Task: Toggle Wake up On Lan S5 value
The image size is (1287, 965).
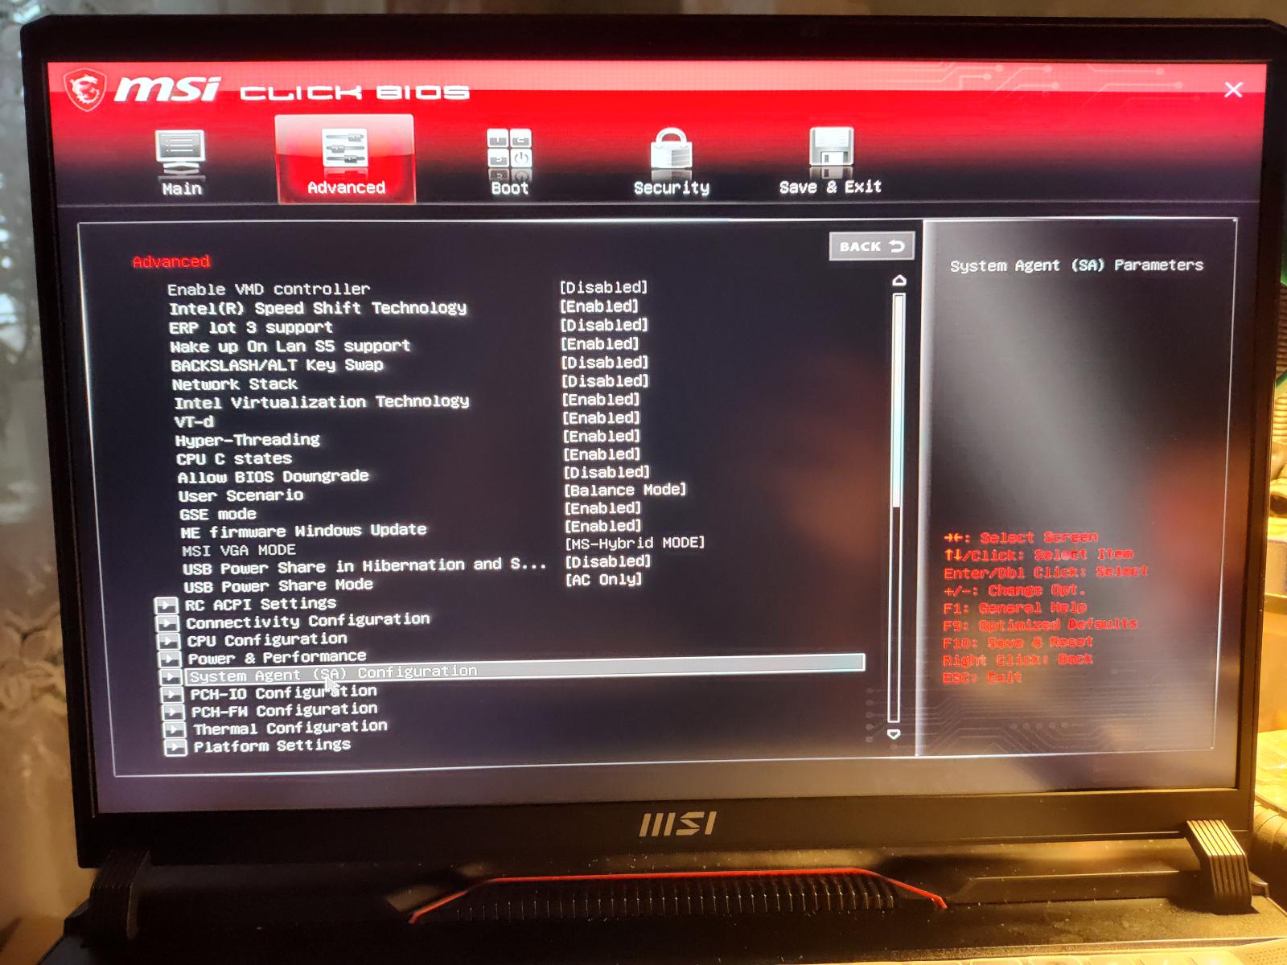Action: coord(600,344)
